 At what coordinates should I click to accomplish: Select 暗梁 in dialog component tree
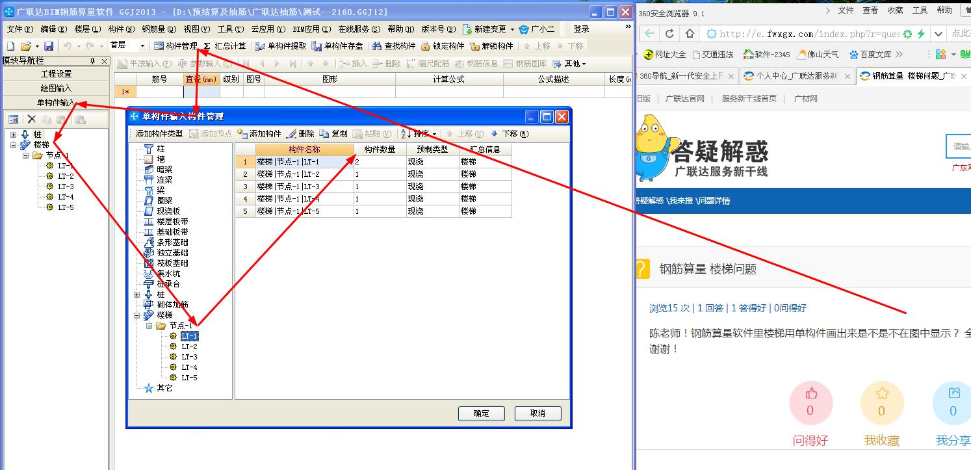coord(164,170)
